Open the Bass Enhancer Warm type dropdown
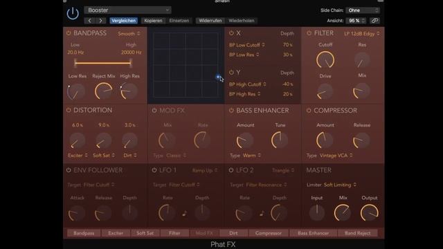 pyautogui.click(x=251, y=156)
